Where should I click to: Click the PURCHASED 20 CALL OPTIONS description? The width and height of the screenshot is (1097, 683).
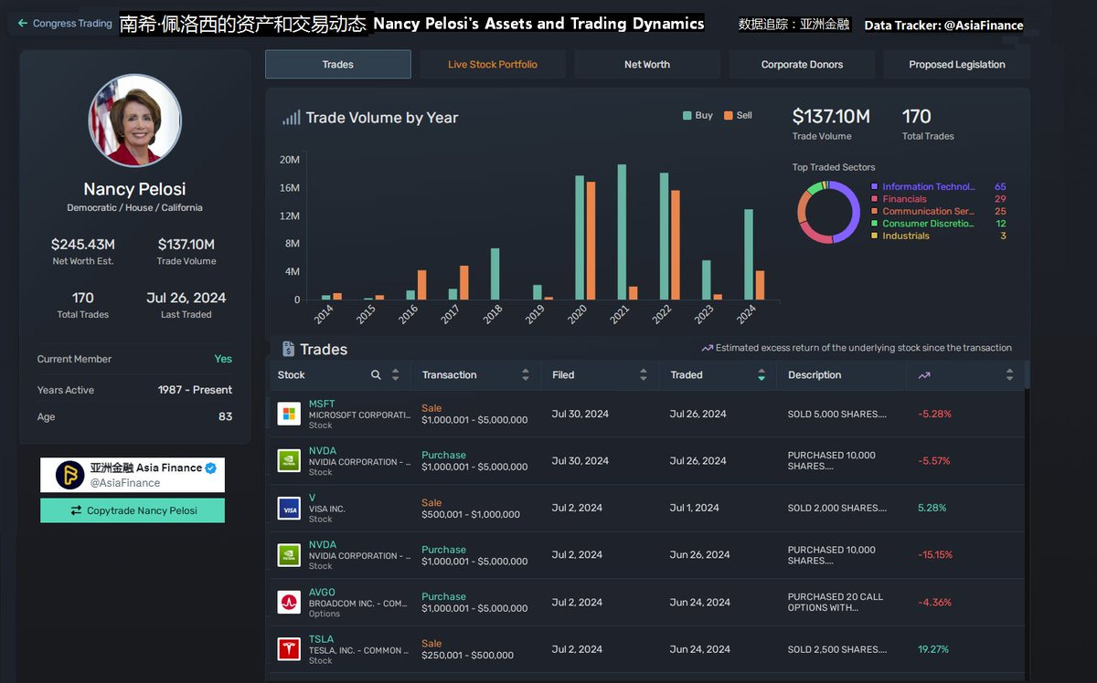click(x=836, y=602)
